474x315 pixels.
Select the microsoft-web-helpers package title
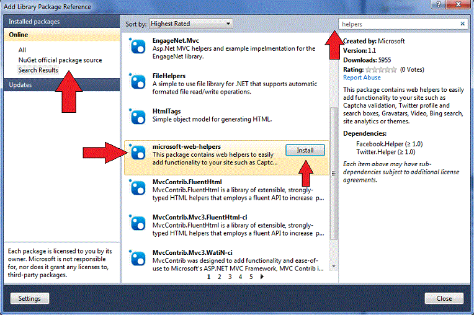click(187, 146)
